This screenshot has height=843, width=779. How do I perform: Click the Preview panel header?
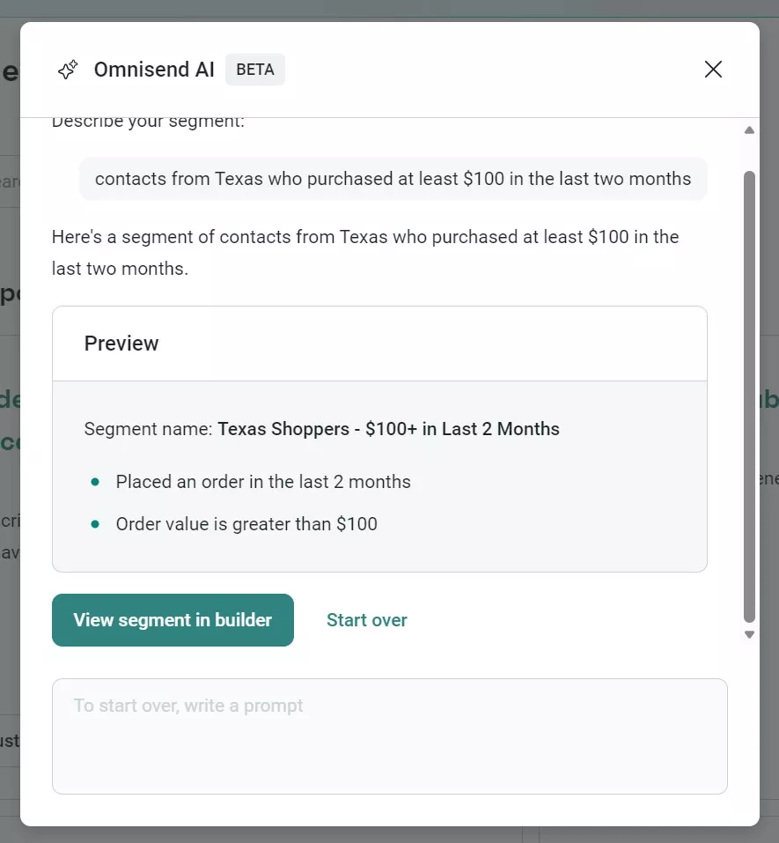121,344
